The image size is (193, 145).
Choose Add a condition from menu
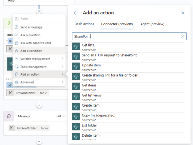coord(31,51)
